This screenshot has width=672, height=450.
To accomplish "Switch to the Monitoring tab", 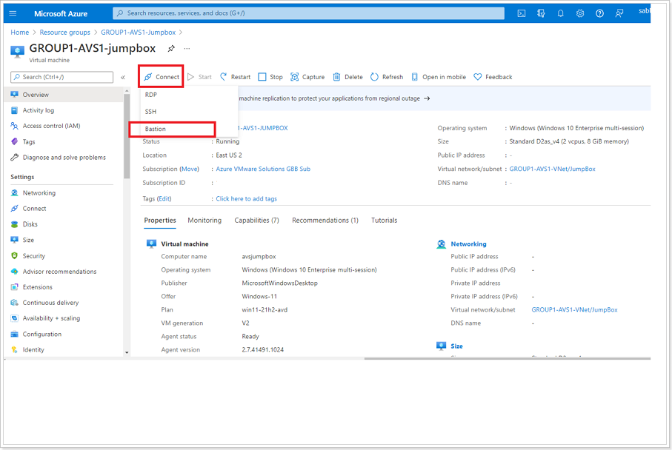I will tap(204, 221).
